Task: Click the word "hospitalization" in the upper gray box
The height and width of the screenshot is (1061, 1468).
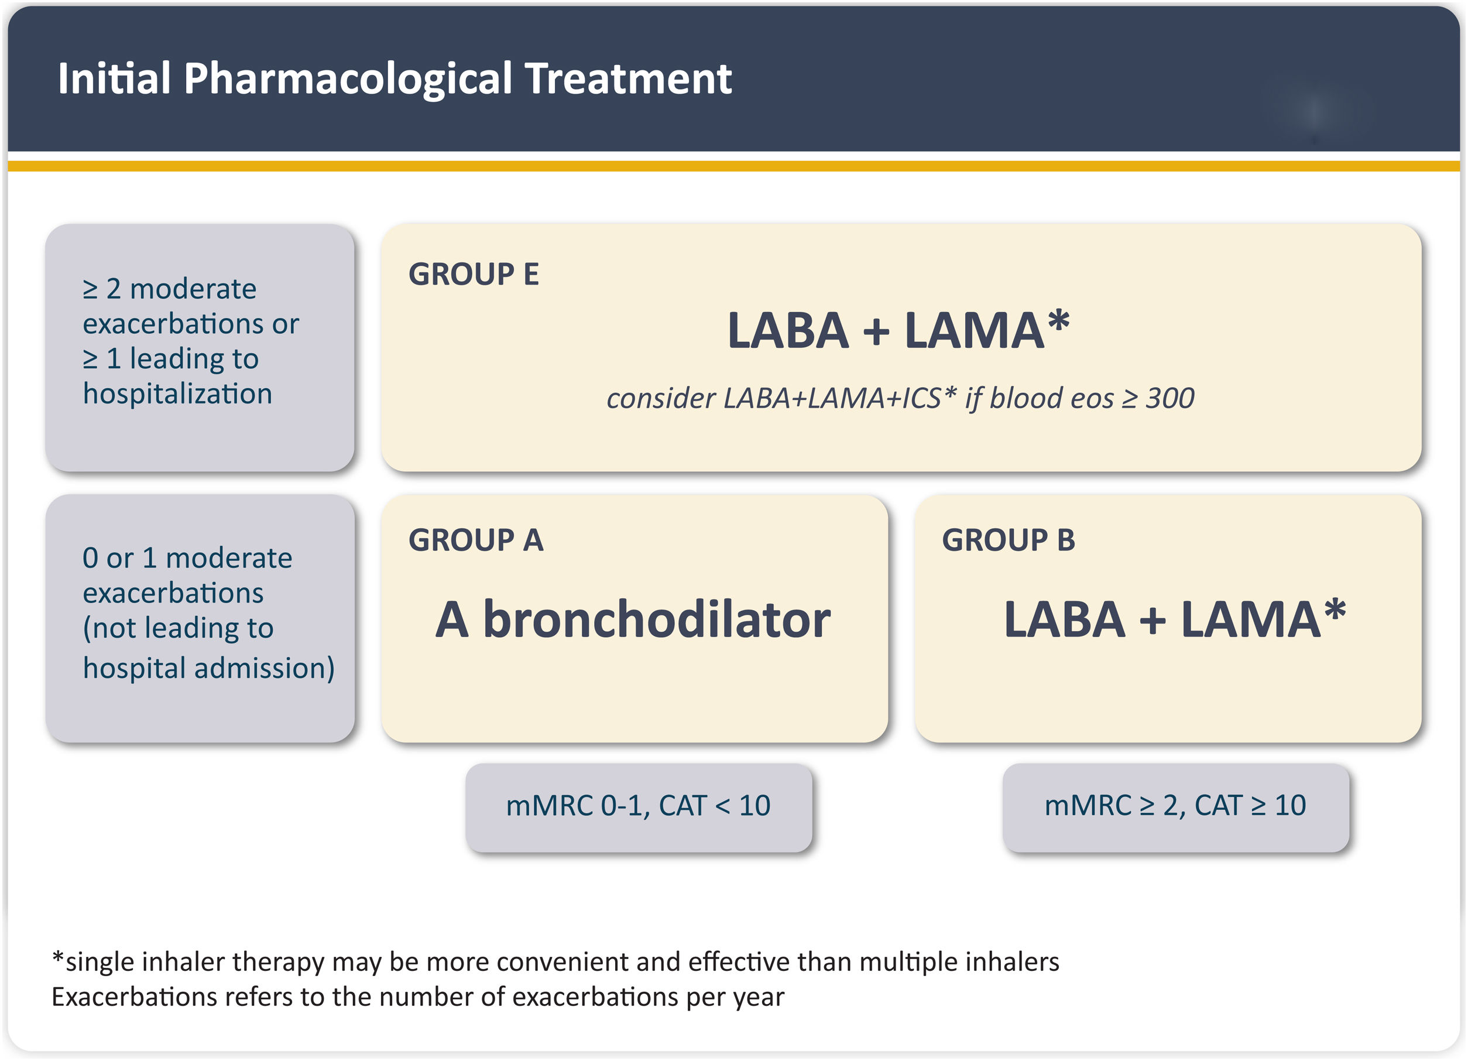Action: tap(177, 393)
